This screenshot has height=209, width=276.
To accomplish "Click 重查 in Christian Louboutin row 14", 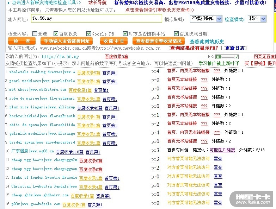I will (218, 185).
